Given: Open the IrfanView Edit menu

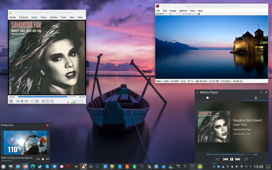Looking at the screenshot, I should coord(165,11).
